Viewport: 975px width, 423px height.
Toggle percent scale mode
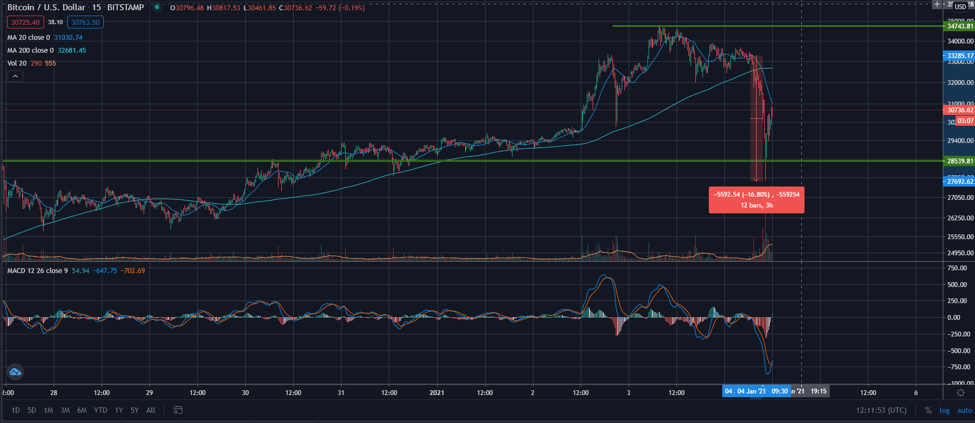pyautogui.click(x=928, y=410)
